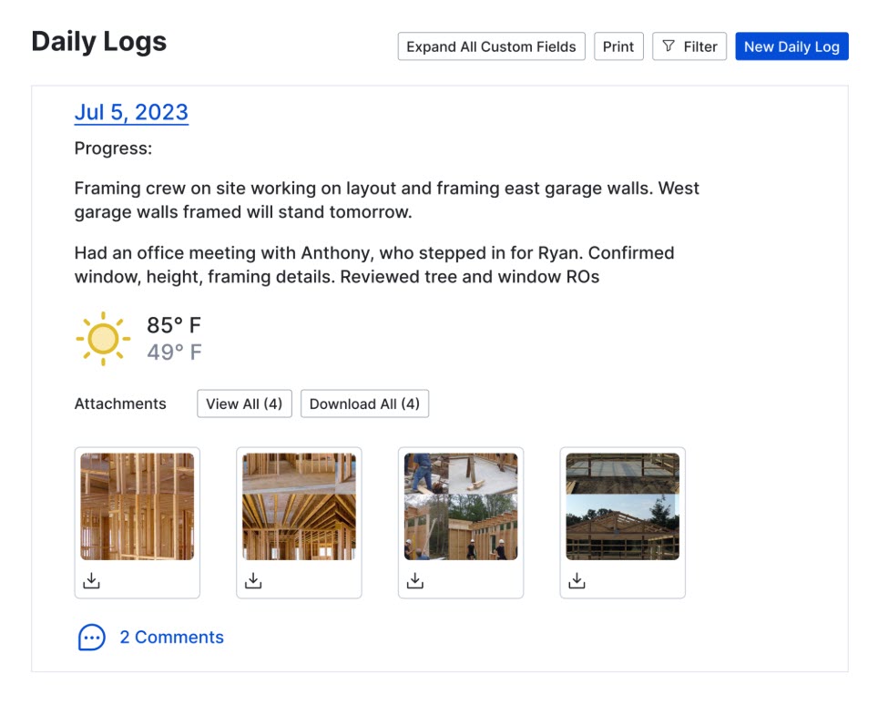Click the 85° F high temperature reading
This screenshot has height=705, width=878.
[x=174, y=325]
